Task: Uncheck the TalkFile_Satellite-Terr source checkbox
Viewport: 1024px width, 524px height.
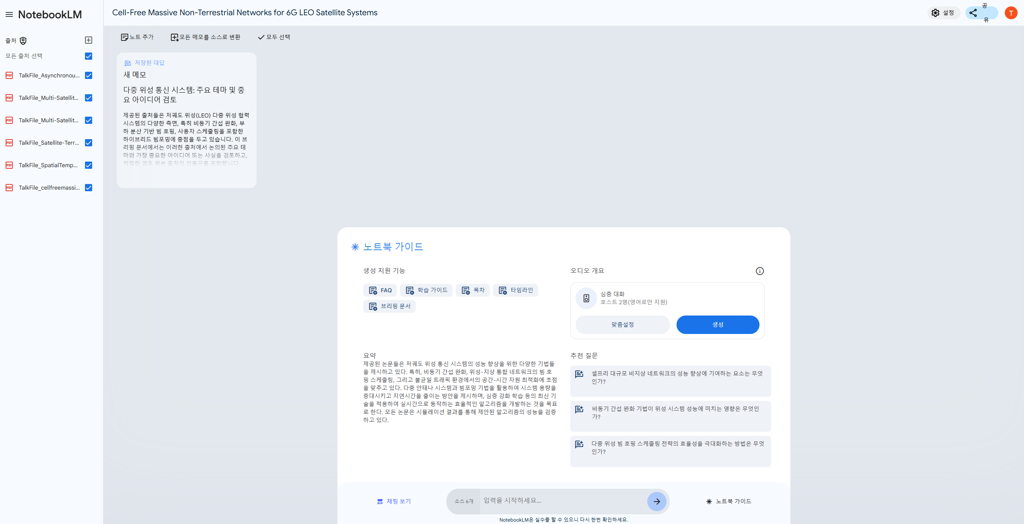Action: pos(89,143)
